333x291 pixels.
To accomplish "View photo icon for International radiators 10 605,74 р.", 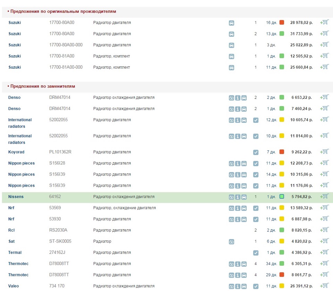I will [231, 120].
